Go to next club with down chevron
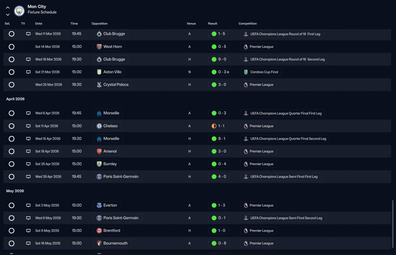This screenshot has width=396, height=255. click(8, 15)
